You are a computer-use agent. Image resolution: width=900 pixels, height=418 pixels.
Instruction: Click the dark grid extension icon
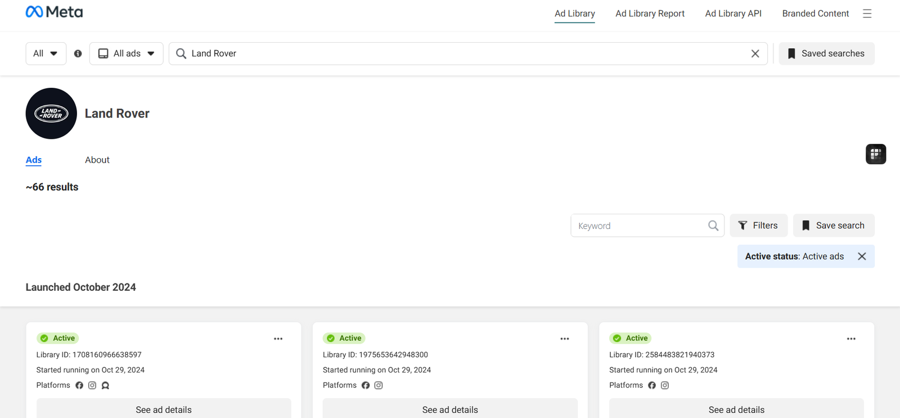click(x=876, y=154)
